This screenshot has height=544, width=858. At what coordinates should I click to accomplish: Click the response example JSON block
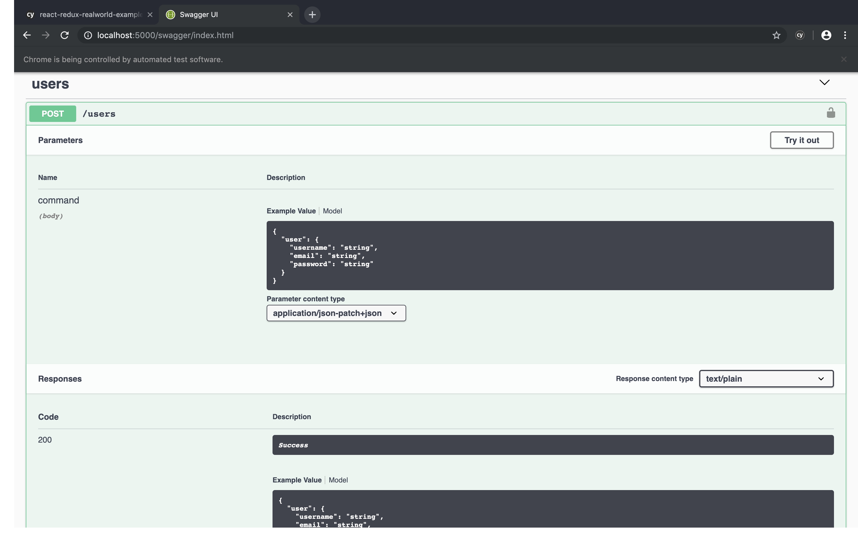click(553, 509)
